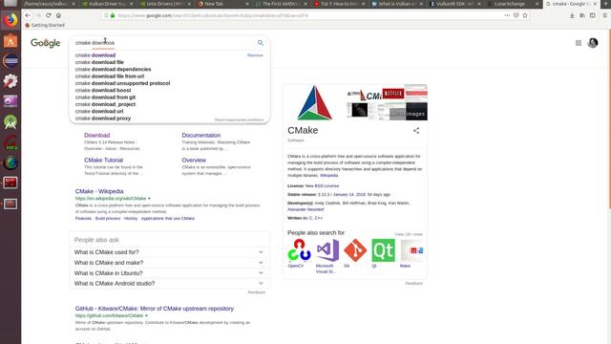Remove the "cmake download" suggestion

(x=255, y=55)
